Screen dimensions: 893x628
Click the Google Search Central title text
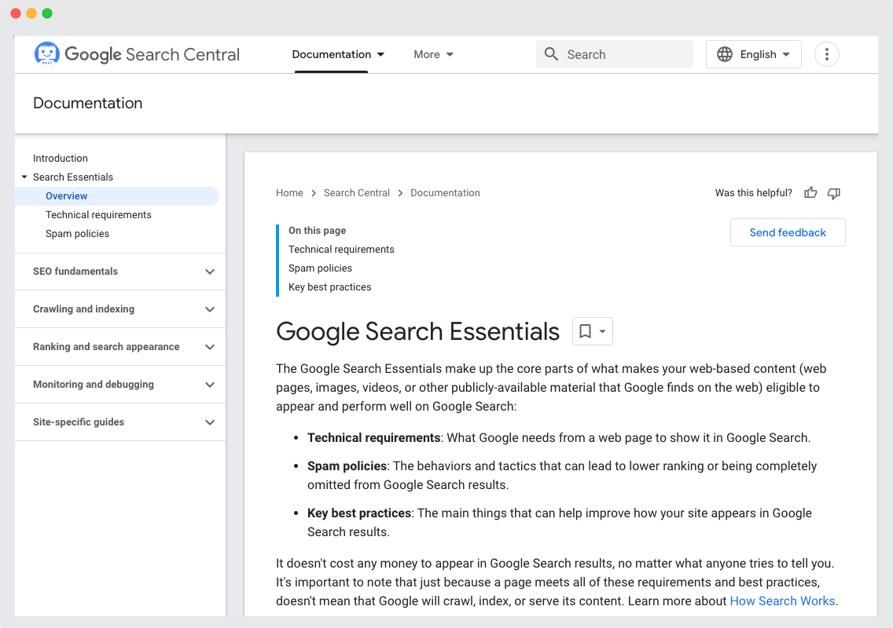point(152,54)
